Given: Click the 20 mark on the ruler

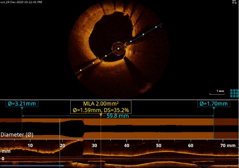Looking at the screenshot, I should point(62,146).
